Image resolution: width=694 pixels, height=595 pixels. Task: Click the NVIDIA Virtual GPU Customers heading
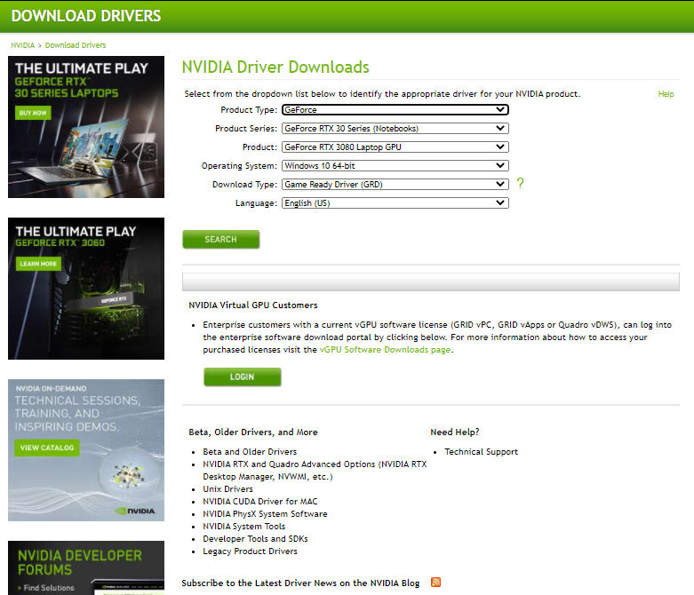pos(253,305)
